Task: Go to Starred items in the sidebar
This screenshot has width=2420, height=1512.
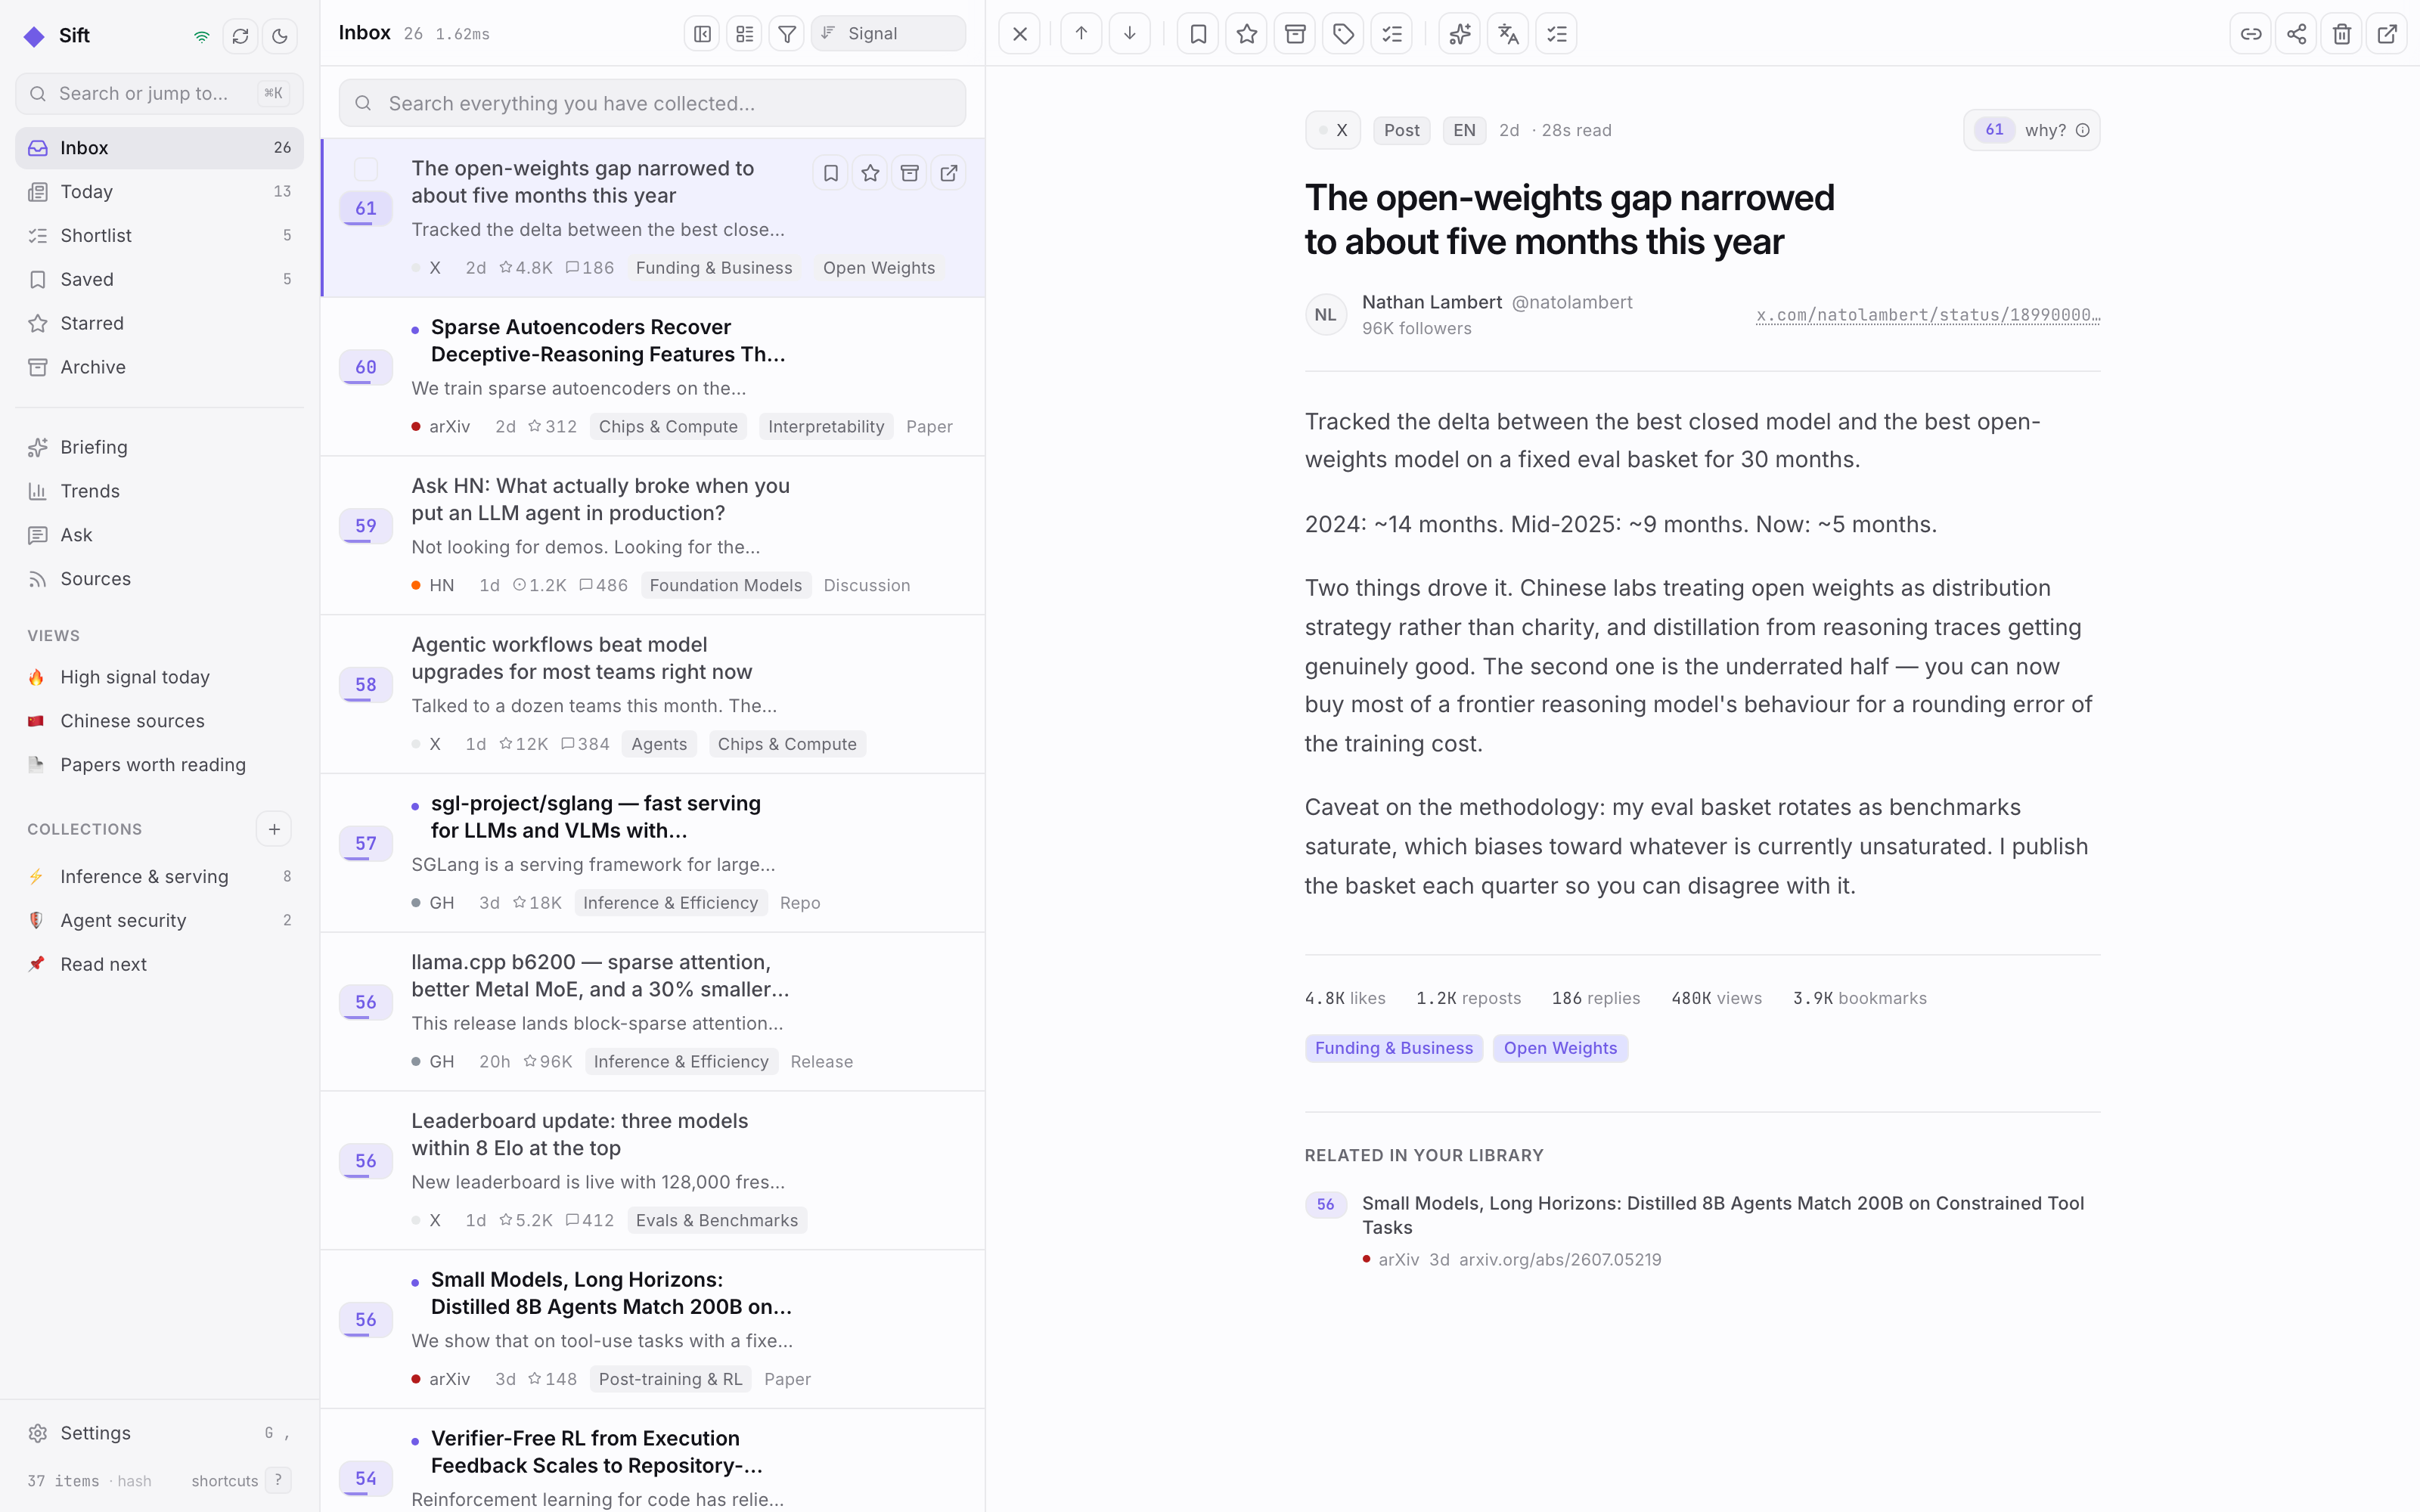Action: point(159,324)
